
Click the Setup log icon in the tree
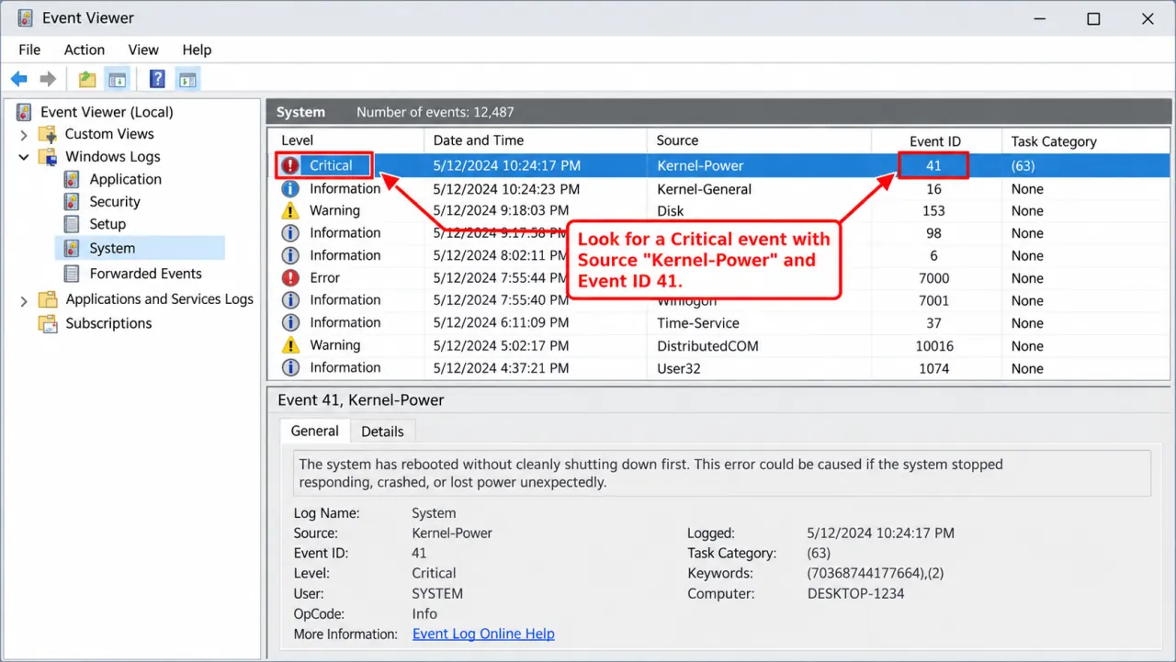click(72, 224)
